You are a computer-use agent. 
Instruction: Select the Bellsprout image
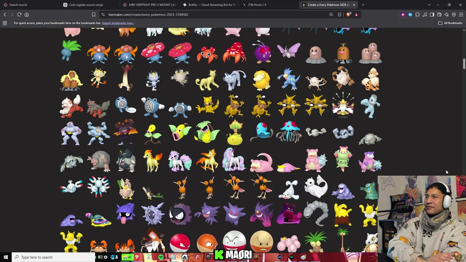tap(153, 134)
